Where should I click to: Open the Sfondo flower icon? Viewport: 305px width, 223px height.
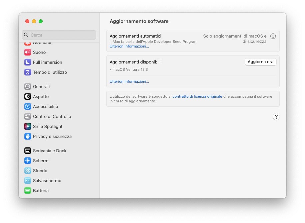click(x=28, y=170)
